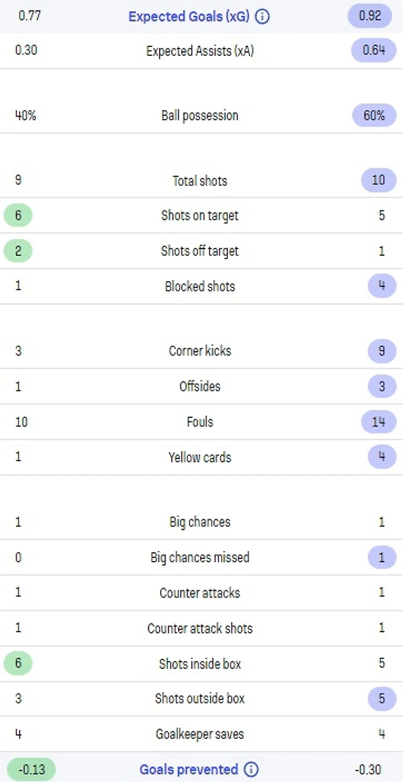
Task: Select the Yellow cards label
Action: coord(200,457)
